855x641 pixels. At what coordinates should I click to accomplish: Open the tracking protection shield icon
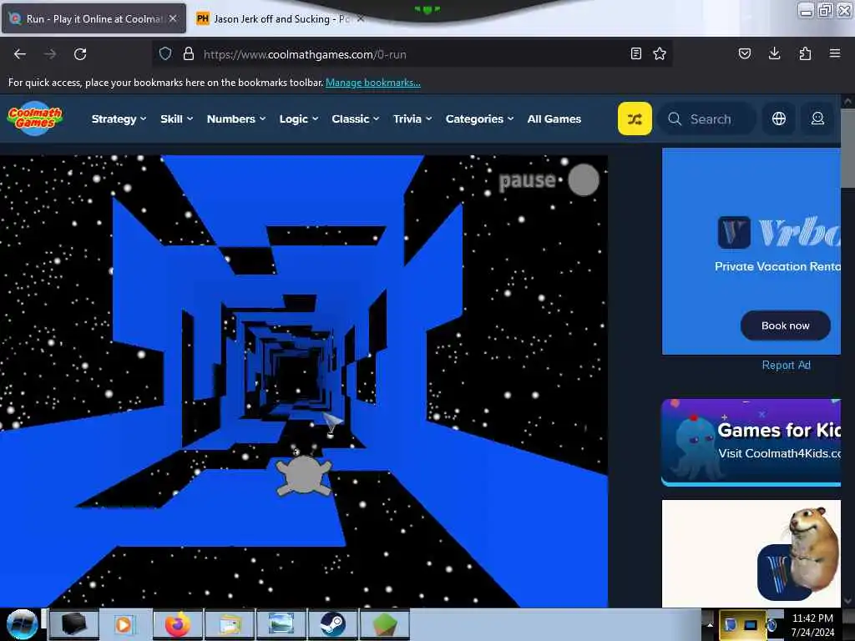pyautogui.click(x=165, y=54)
